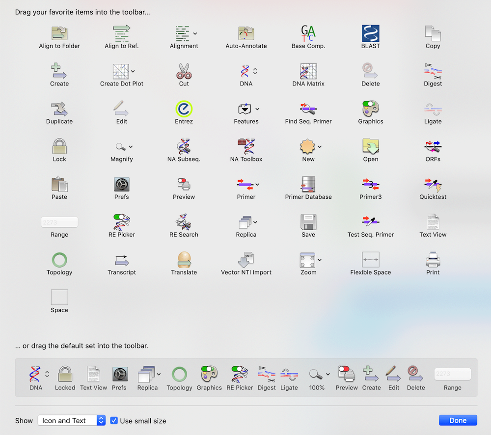The width and height of the screenshot is (491, 435).
Task: Select the Lock padlock icon
Action: (59, 146)
